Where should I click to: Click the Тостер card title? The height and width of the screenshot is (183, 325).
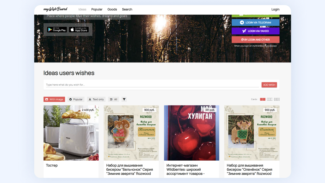click(x=52, y=165)
